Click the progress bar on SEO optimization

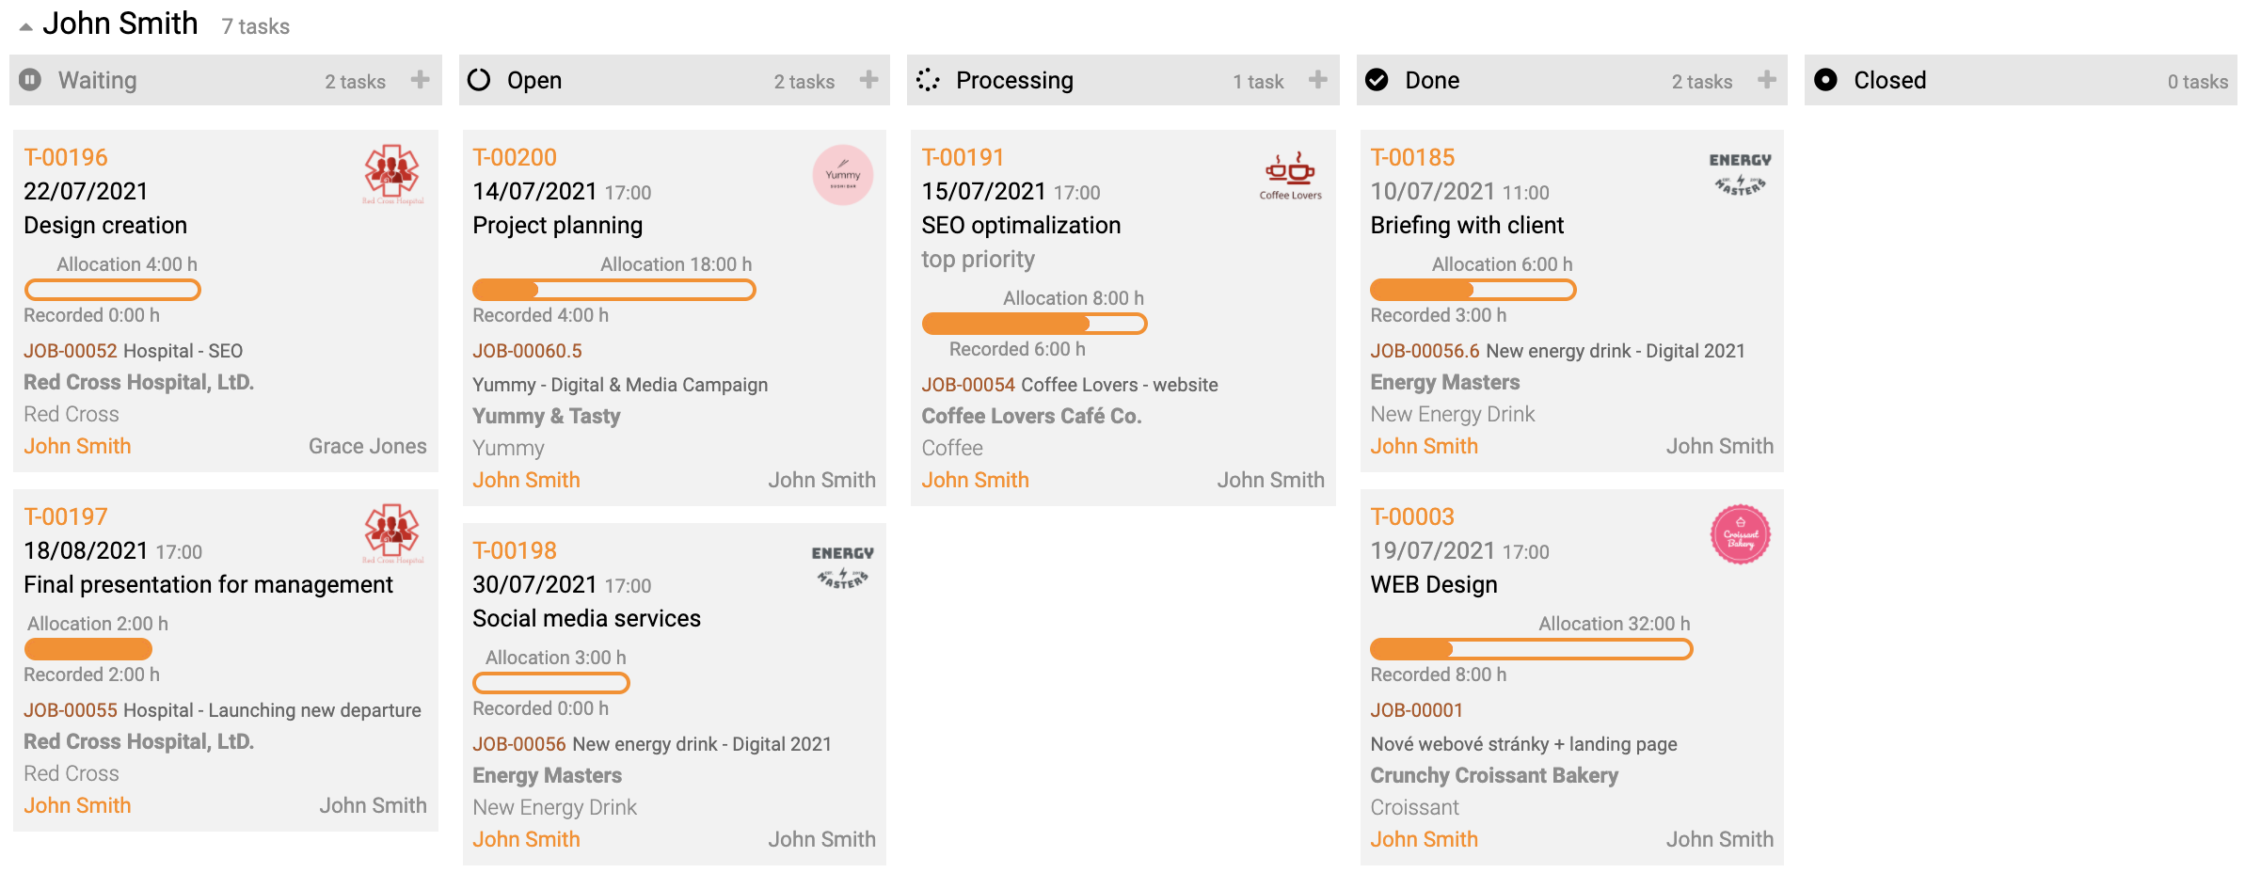click(x=1034, y=324)
